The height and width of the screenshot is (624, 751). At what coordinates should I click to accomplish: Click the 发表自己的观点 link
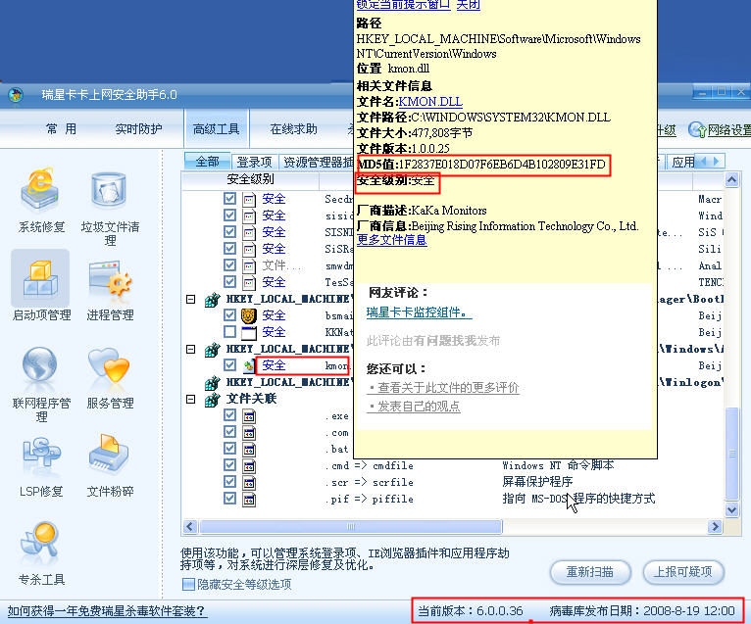[x=415, y=407]
